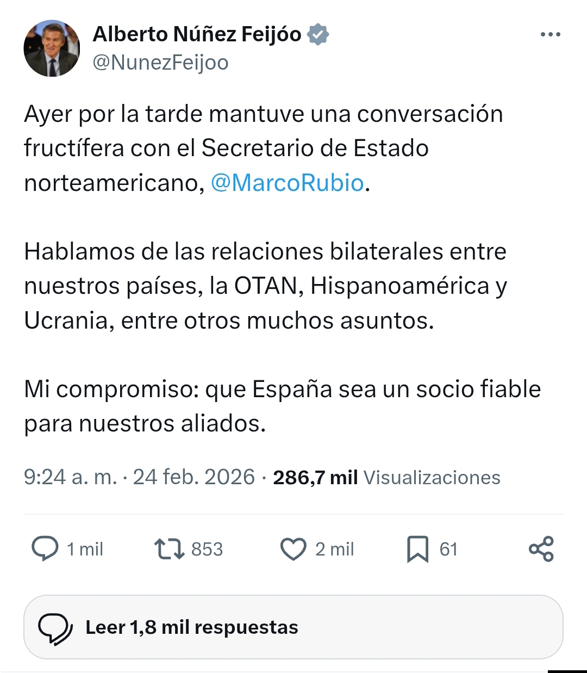Click the share icon

(541, 549)
